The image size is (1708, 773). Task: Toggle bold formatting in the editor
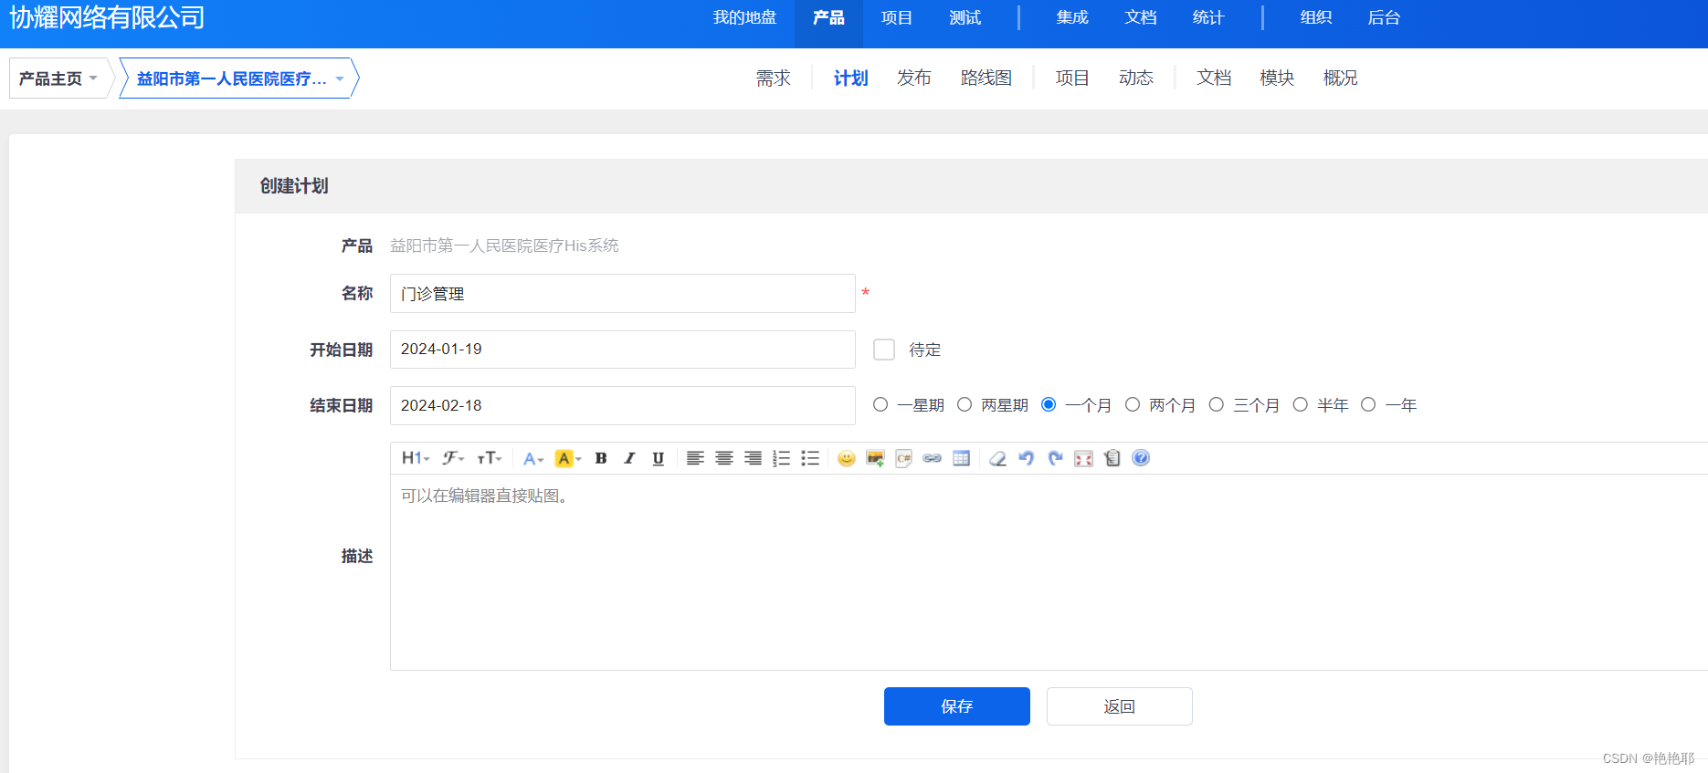601,458
